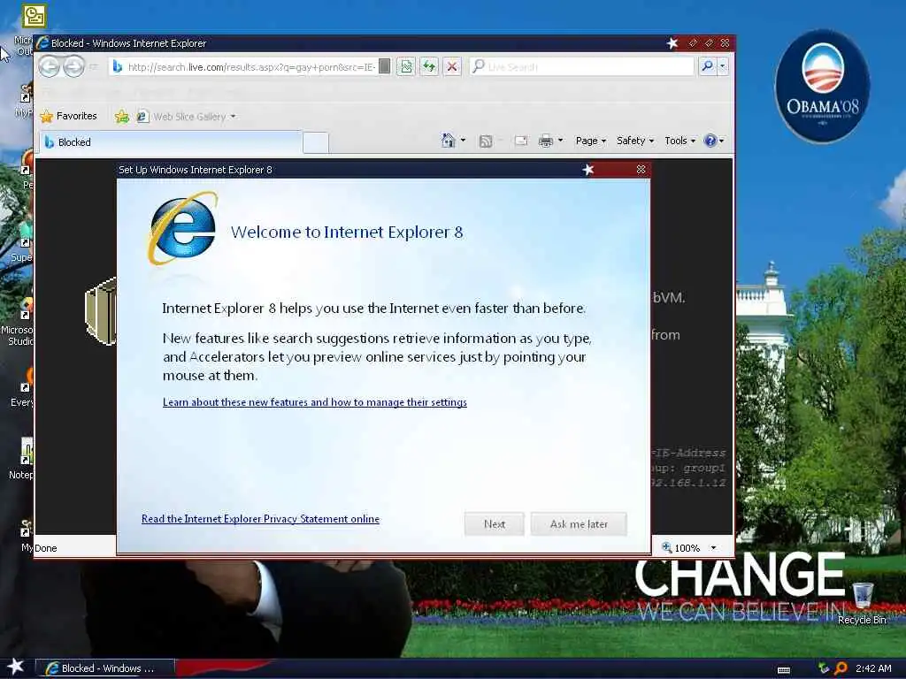Open the Safety menu
Screen dimensions: 906x679
(634, 141)
